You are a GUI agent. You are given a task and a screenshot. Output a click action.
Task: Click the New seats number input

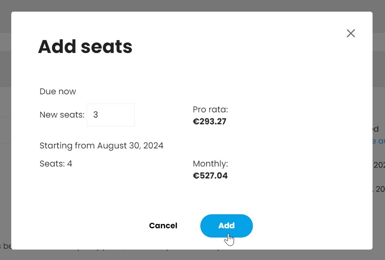click(111, 115)
